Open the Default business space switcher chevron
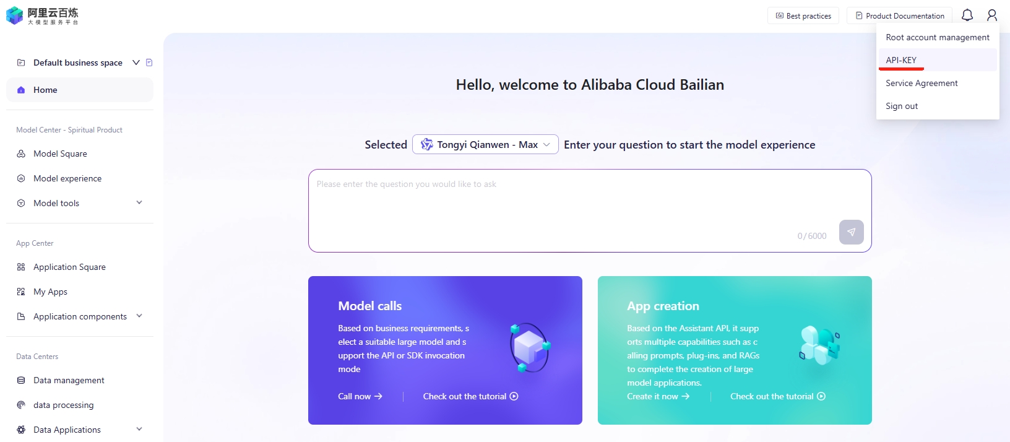 (x=136, y=63)
